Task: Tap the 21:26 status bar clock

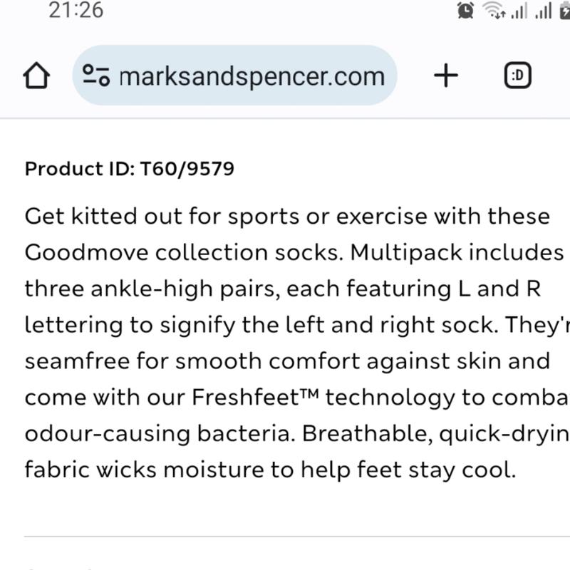Action: click(x=76, y=10)
